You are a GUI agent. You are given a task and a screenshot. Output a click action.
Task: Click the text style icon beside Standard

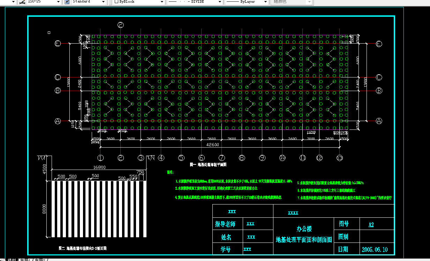tap(67, 2)
